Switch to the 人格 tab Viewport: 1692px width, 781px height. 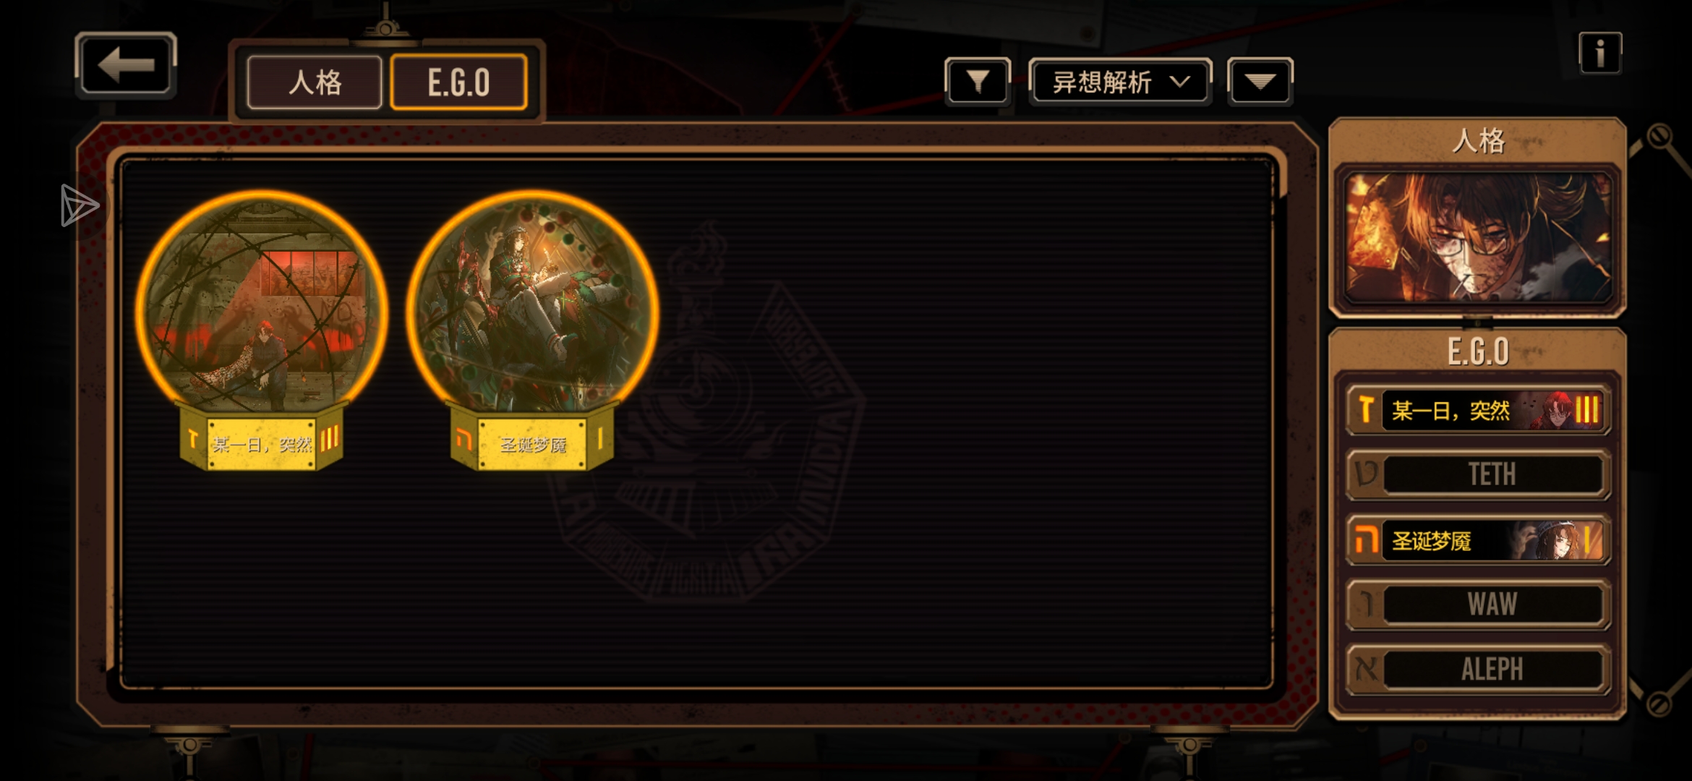[315, 82]
